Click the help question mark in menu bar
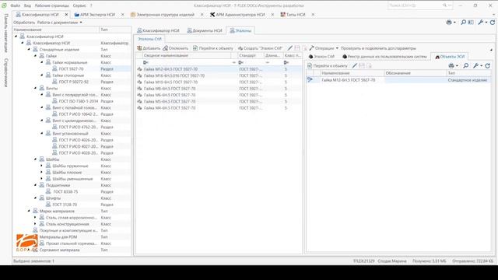Image resolution: width=498 pixels, height=280 pixels. (x=91, y=5)
